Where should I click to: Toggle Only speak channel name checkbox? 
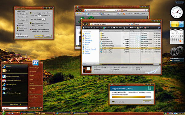point(31,29)
